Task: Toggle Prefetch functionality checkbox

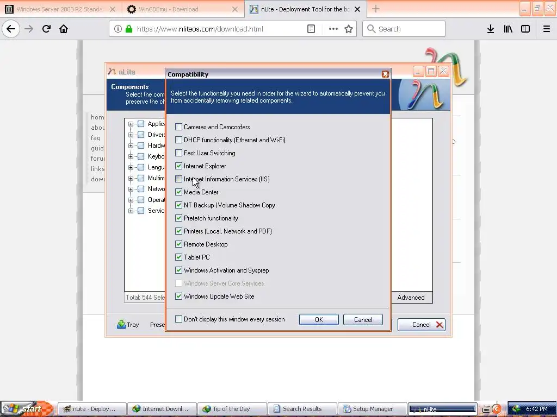Action: [178, 218]
